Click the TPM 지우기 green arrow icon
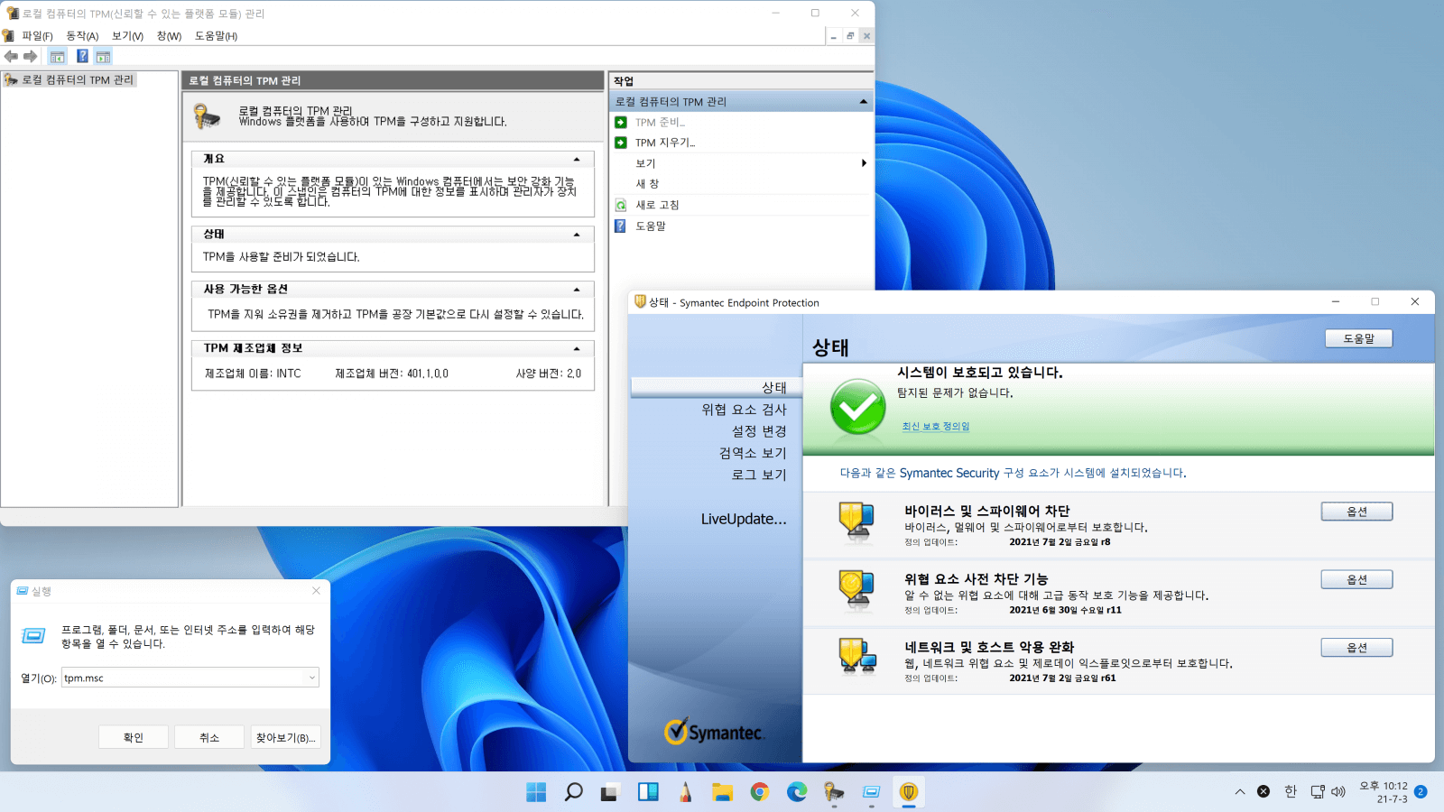 coord(621,143)
